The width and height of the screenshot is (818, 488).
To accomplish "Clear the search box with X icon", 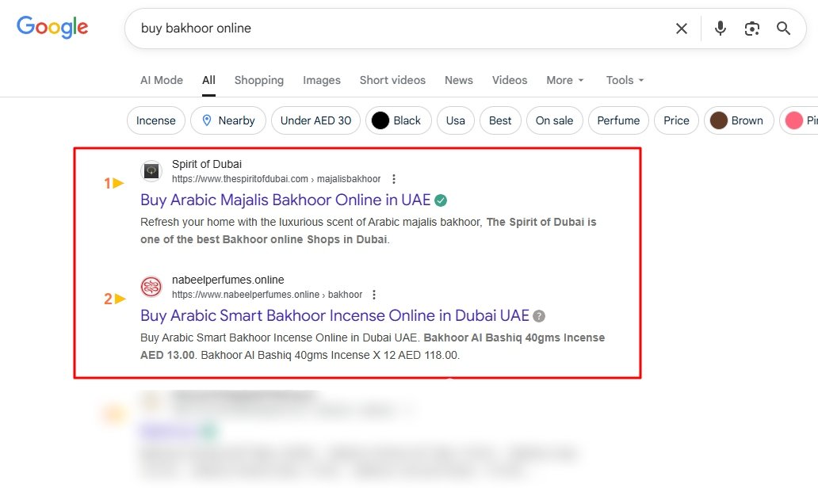I will coord(682,29).
